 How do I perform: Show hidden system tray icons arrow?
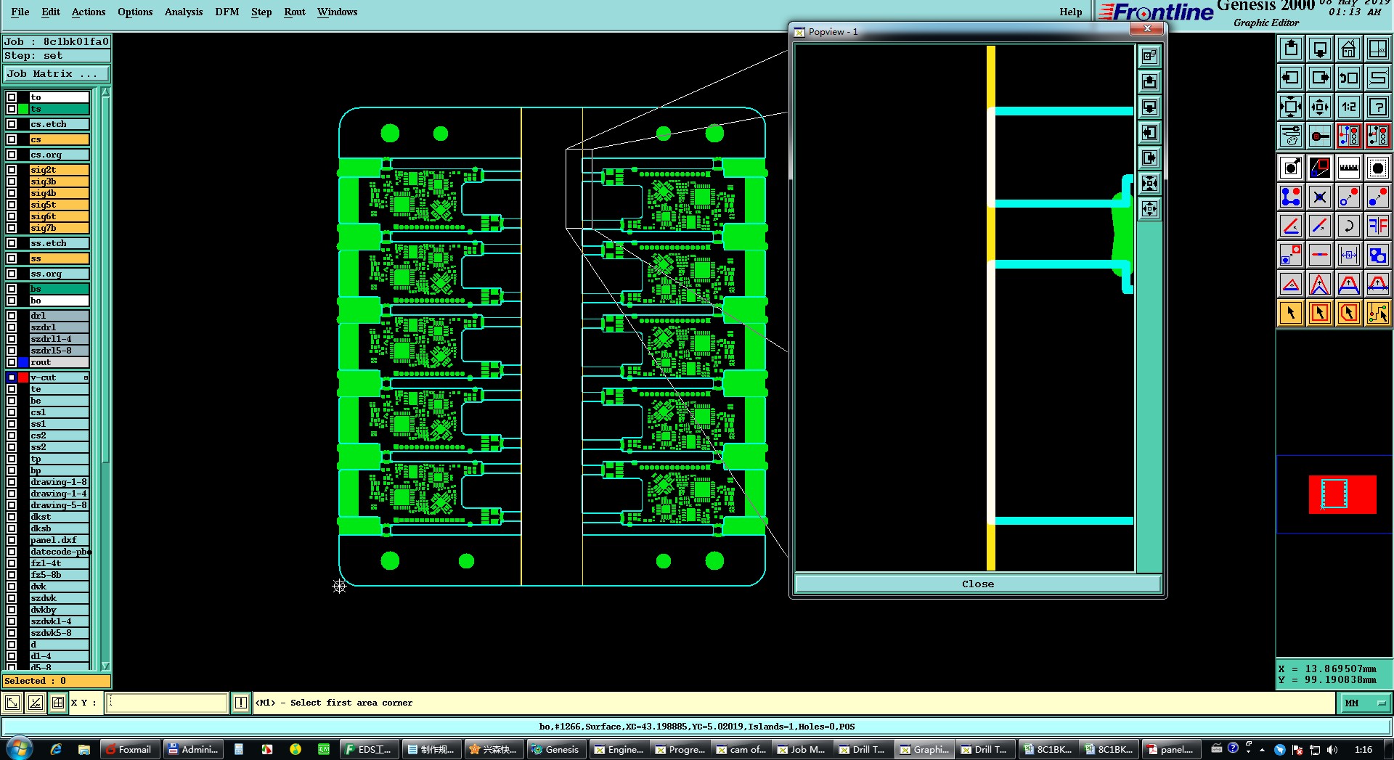[1262, 750]
